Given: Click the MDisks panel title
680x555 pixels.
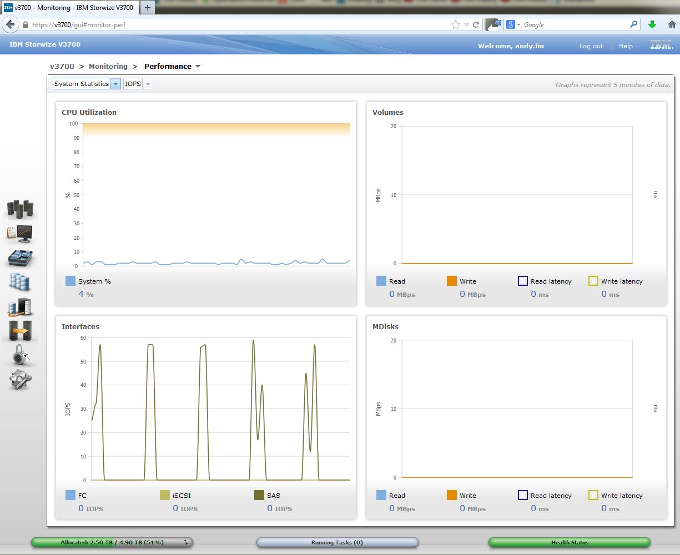Looking at the screenshot, I should (x=385, y=326).
